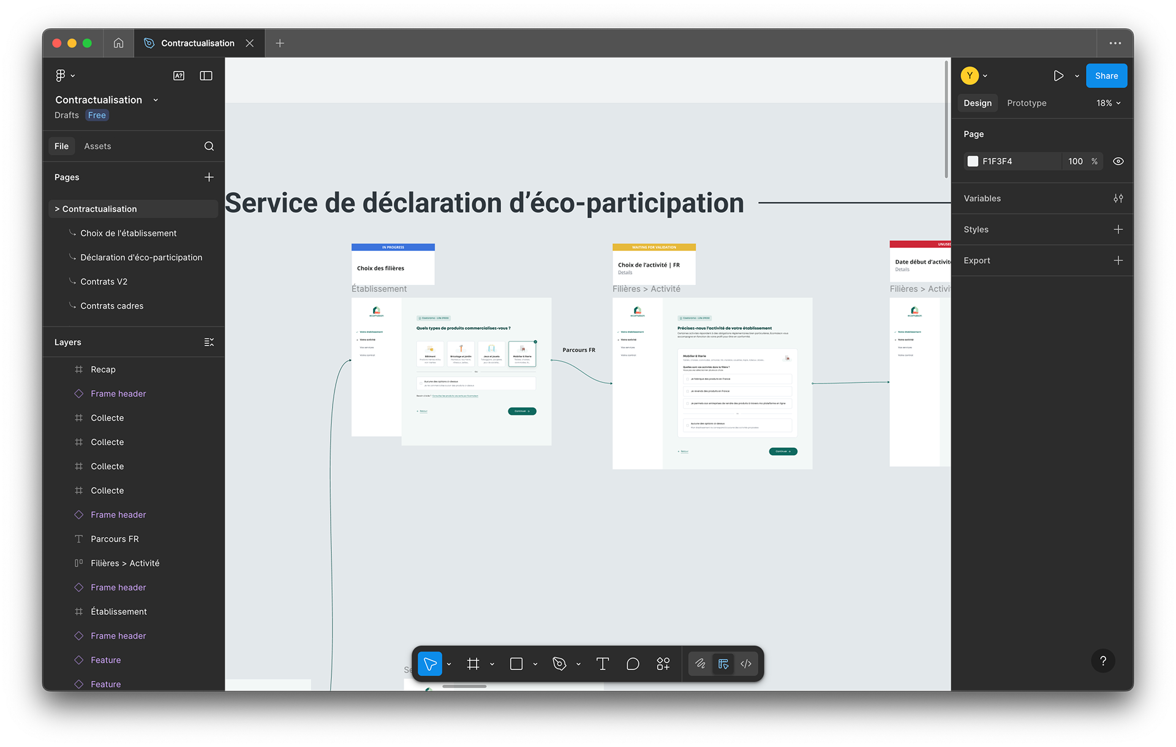Image resolution: width=1176 pixels, height=747 pixels.
Task: Expand Contractualisation file name menu
Action: 156,100
